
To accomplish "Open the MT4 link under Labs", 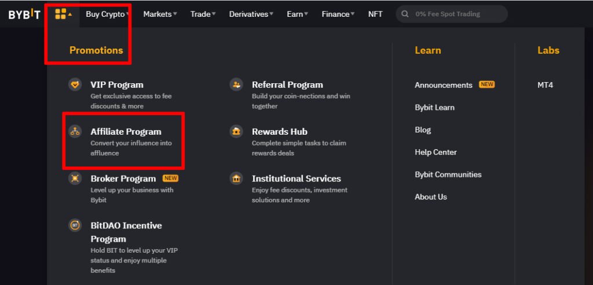I will click(x=545, y=85).
